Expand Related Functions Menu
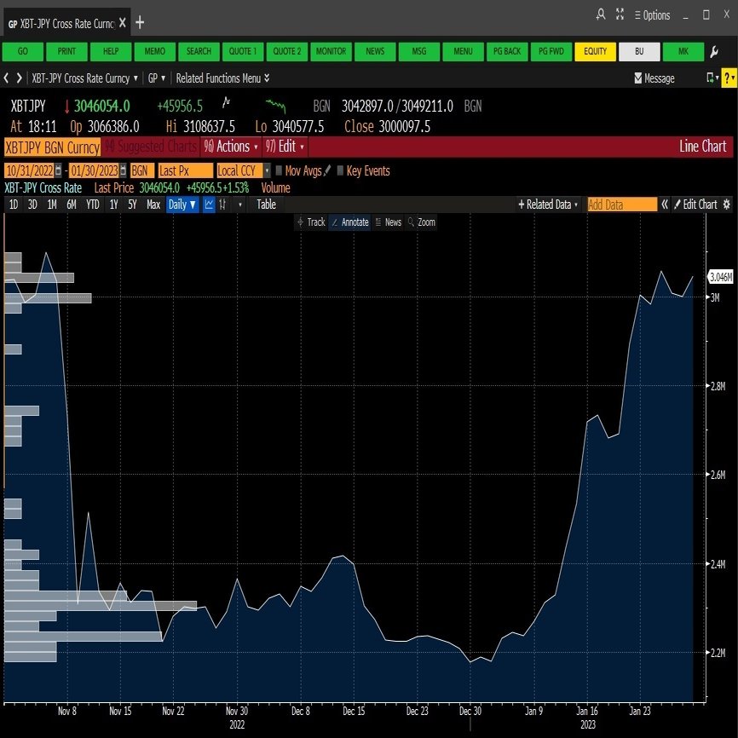738x738 pixels. tap(222, 78)
